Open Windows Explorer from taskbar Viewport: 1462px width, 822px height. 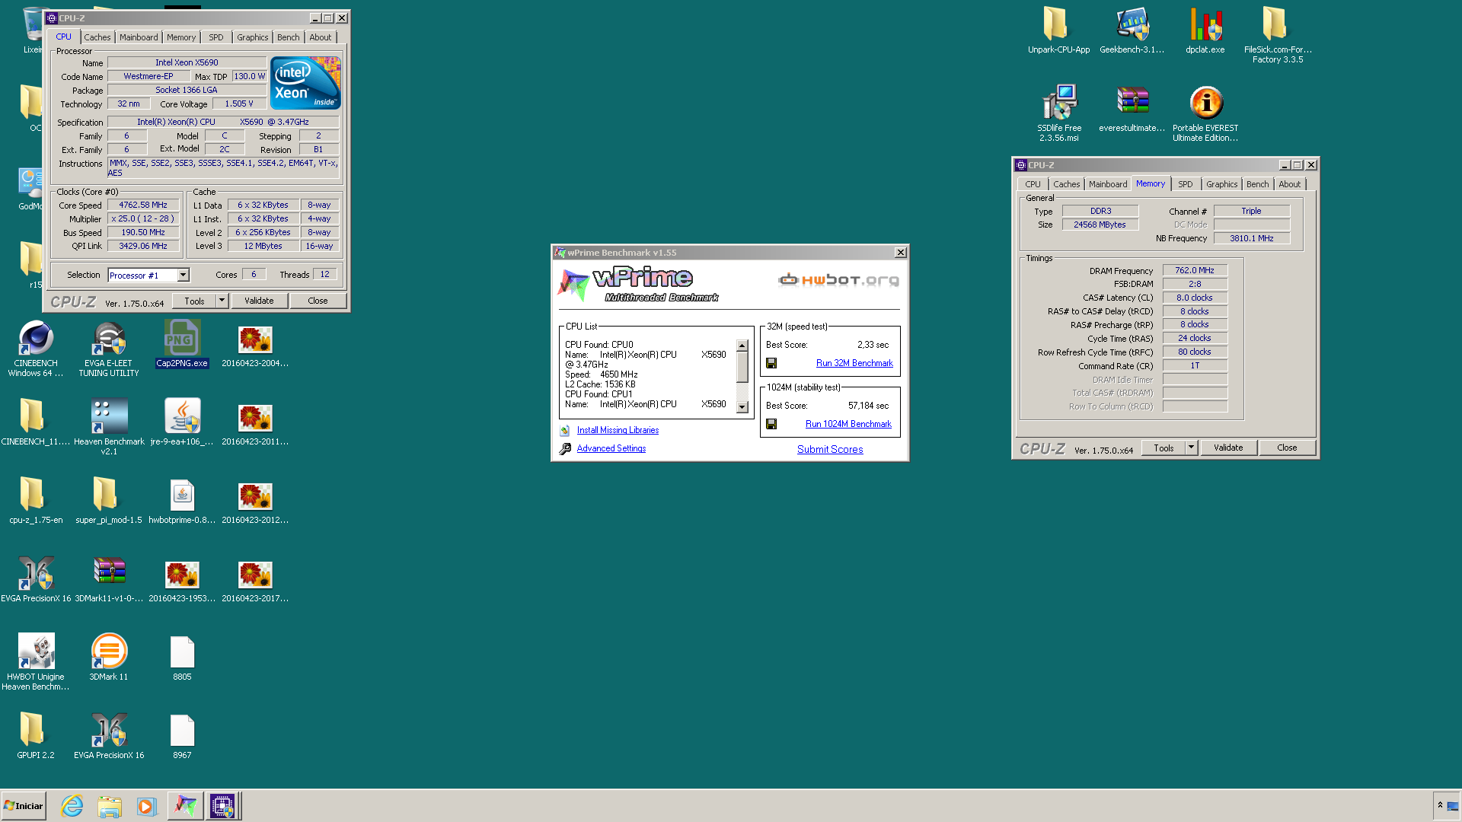coord(110,806)
